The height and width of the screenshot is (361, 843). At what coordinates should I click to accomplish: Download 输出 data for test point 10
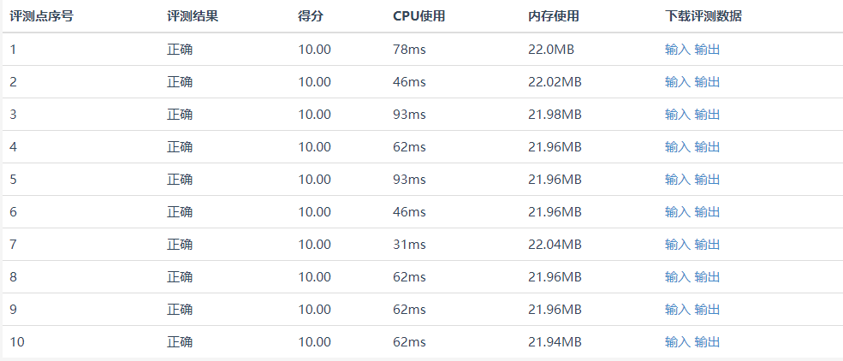(x=707, y=341)
